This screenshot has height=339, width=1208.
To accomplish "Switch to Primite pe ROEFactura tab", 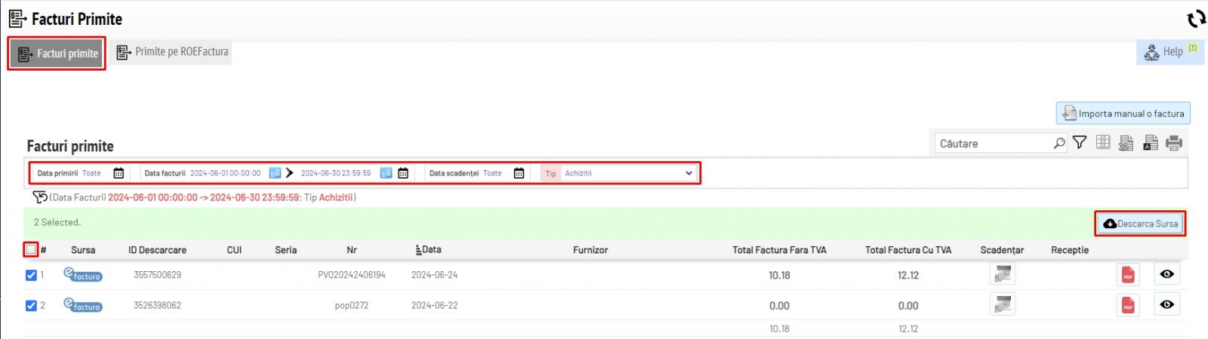I will 172,52.
